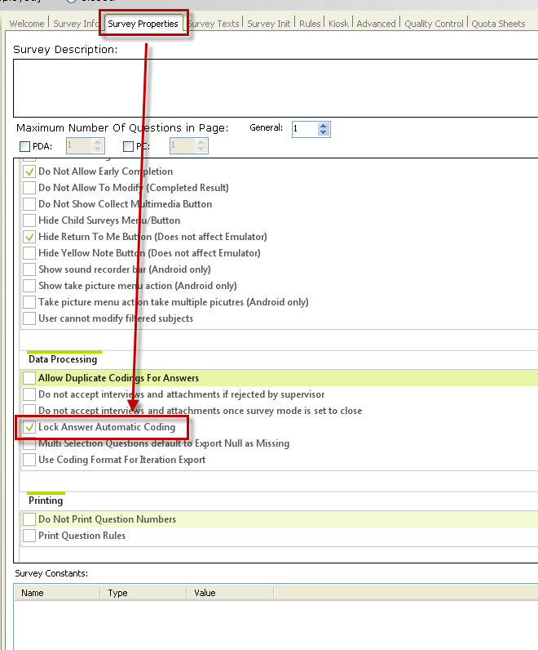Click the Type column header in Survey Constants
This screenshot has height=650, width=538.
tap(143, 593)
